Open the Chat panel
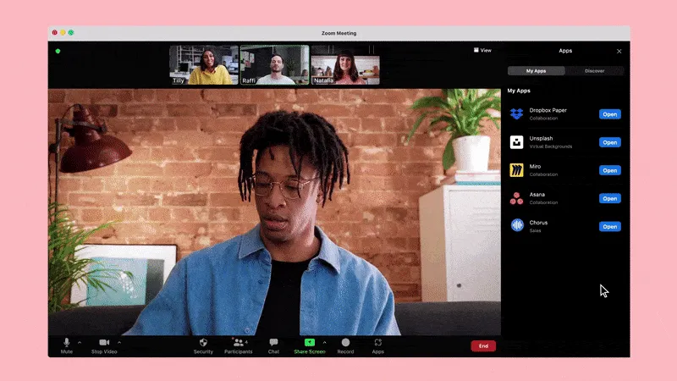This screenshot has width=677, height=381. [x=273, y=343]
